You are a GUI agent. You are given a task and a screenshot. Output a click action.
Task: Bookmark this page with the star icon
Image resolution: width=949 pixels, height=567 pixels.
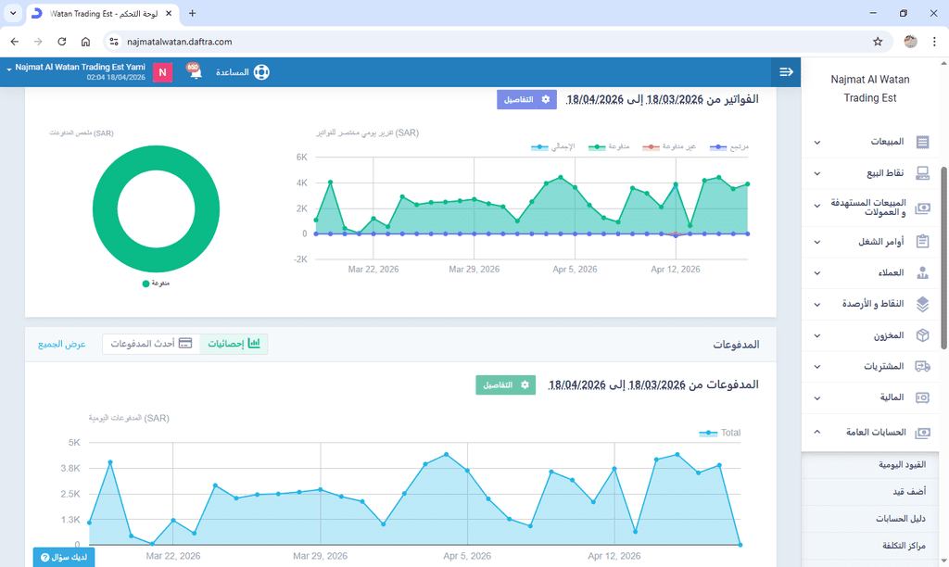878,42
